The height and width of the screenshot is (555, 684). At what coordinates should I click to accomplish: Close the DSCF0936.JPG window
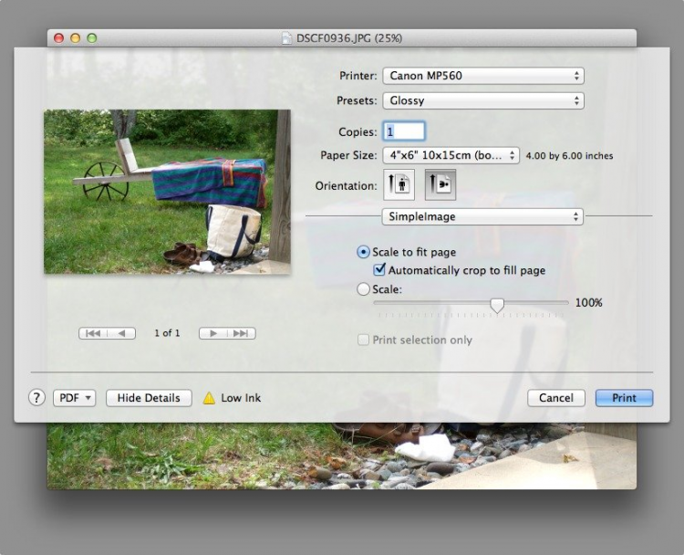tap(58, 38)
